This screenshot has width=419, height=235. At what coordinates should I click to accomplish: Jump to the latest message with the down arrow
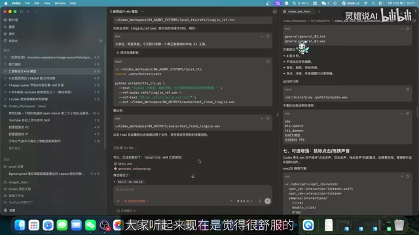point(193,176)
